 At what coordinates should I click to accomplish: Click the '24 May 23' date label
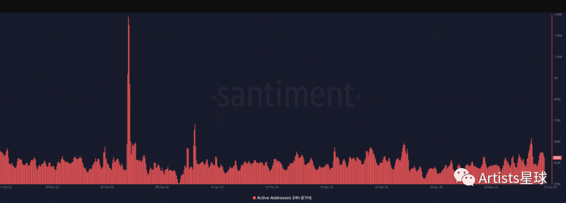tap(491, 188)
